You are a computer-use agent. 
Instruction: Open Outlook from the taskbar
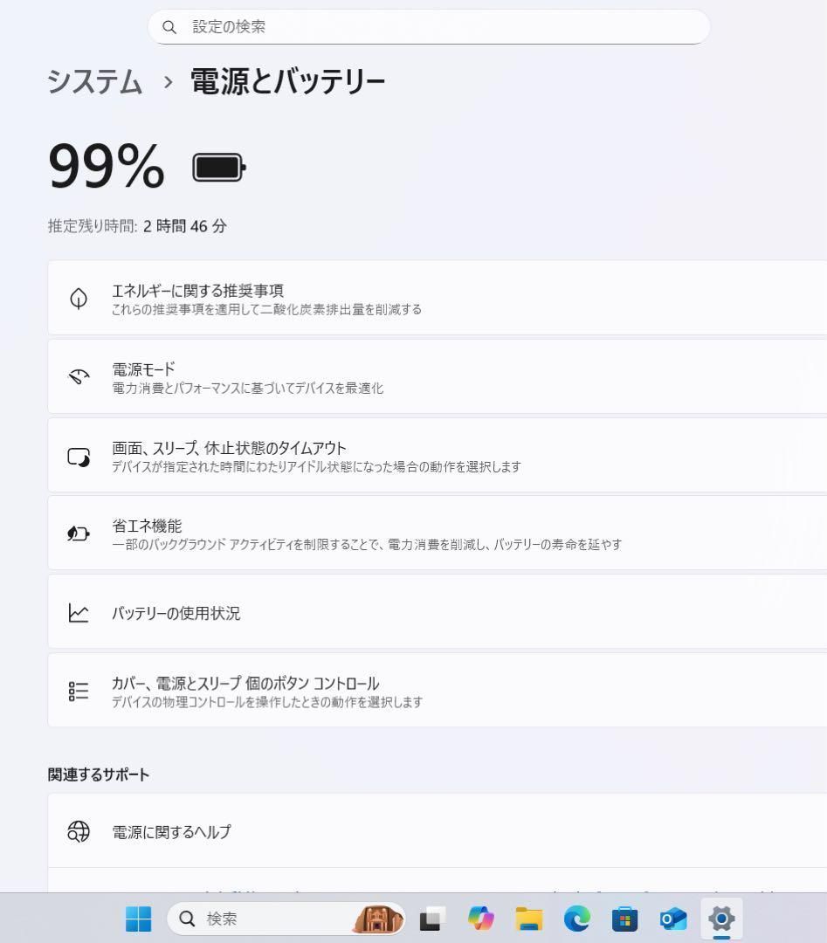tap(673, 919)
